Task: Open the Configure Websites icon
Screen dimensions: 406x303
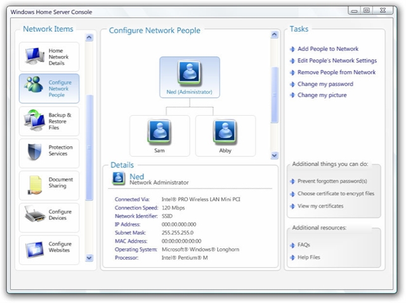Action: [x=35, y=250]
